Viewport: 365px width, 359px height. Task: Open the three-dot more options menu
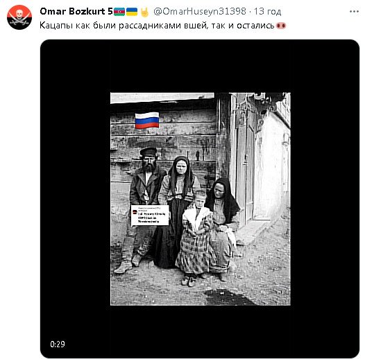coord(354,11)
